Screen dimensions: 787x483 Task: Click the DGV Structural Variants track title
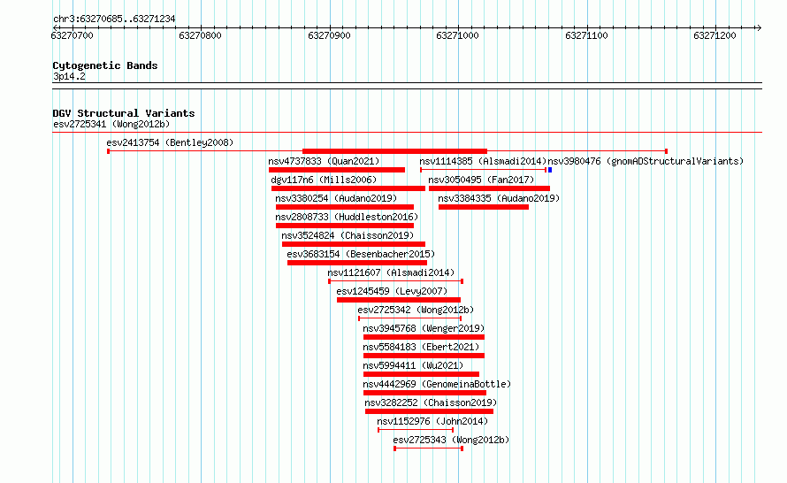pyautogui.click(x=124, y=113)
